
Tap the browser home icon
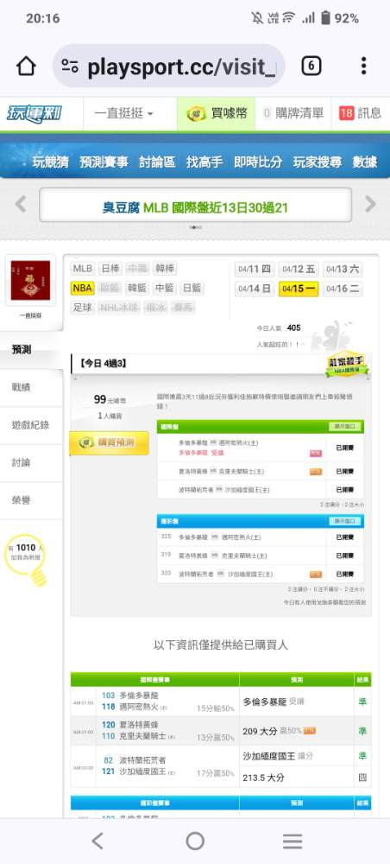coord(26,67)
